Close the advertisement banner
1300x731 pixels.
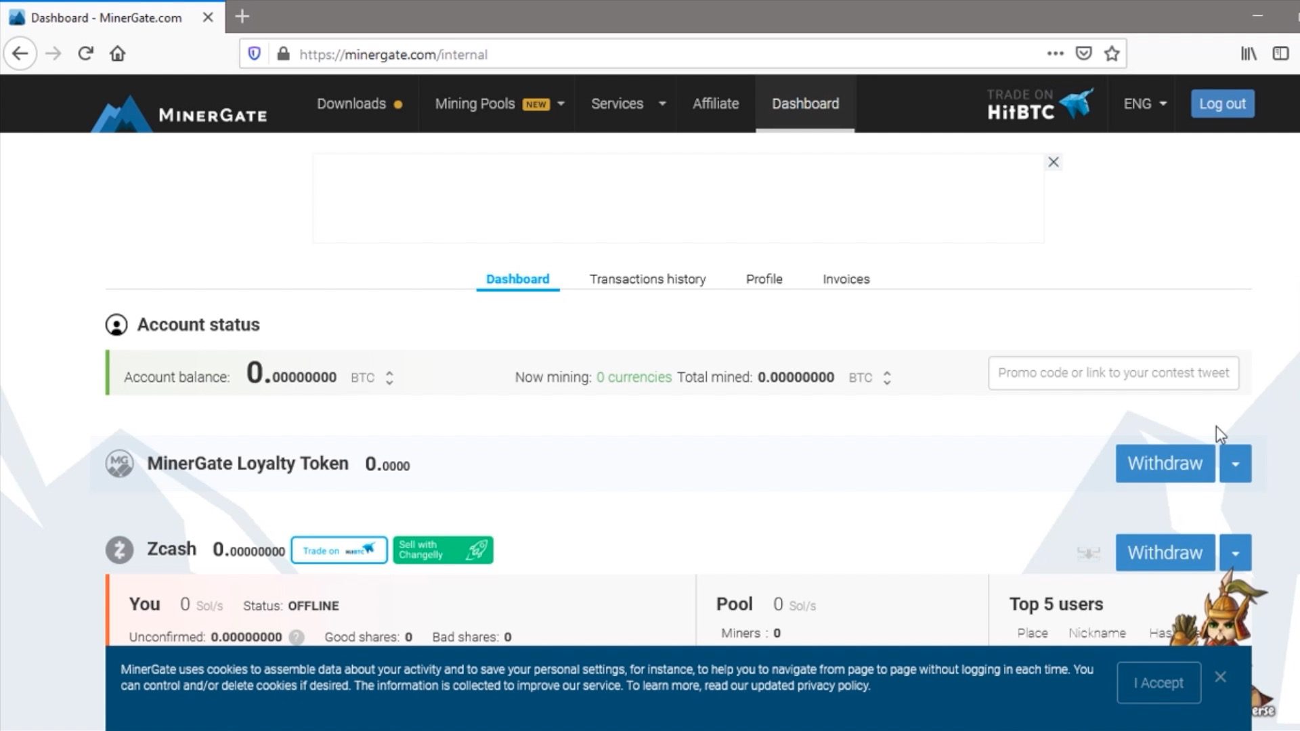tap(1054, 162)
